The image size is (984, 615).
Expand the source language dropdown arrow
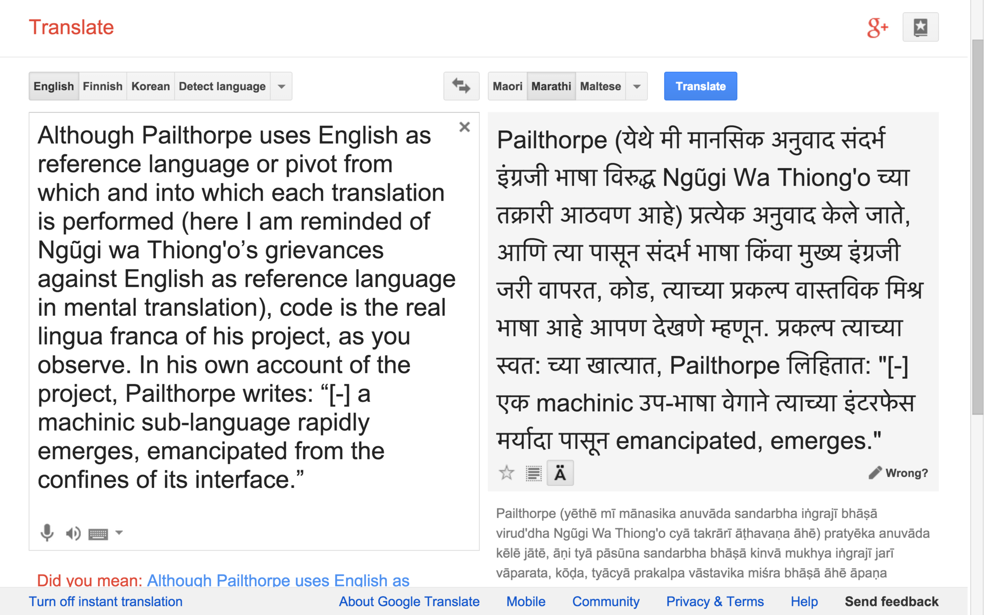281,86
